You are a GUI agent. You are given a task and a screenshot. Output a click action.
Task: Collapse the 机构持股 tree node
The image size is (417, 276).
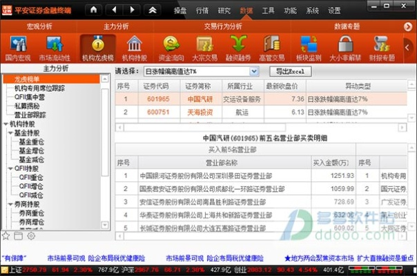[x=6, y=124]
